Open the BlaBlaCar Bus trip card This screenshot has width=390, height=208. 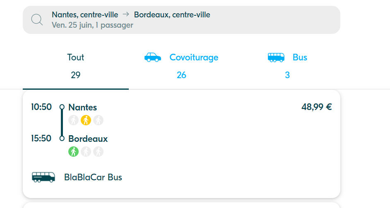pyautogui.click(x=181, y=144)
